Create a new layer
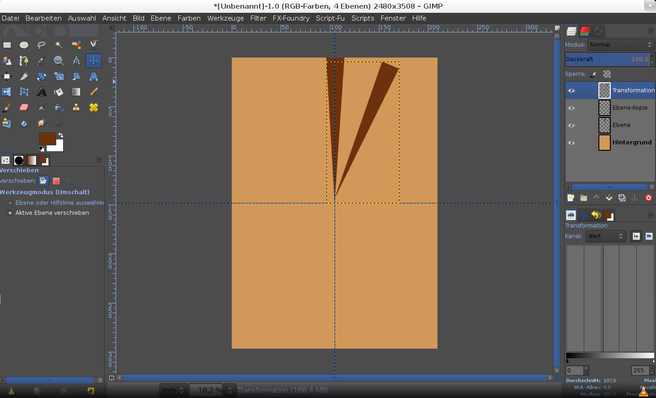The image size is (656, 398). coord(571,198)
